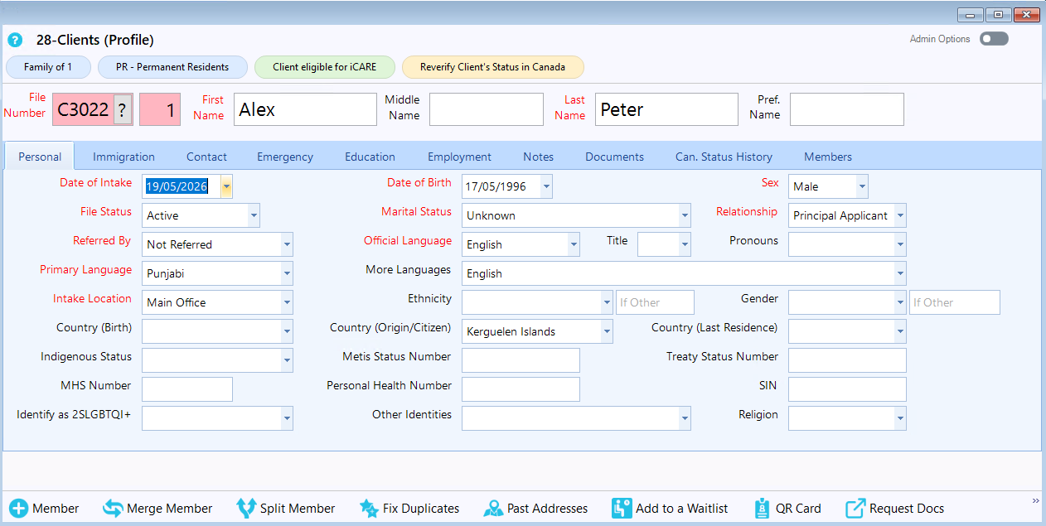The width and height of the screenshot is (1046, 526).
Task: Click the Member plus icon
Action: pyautogui.click(x=18, y=509)
